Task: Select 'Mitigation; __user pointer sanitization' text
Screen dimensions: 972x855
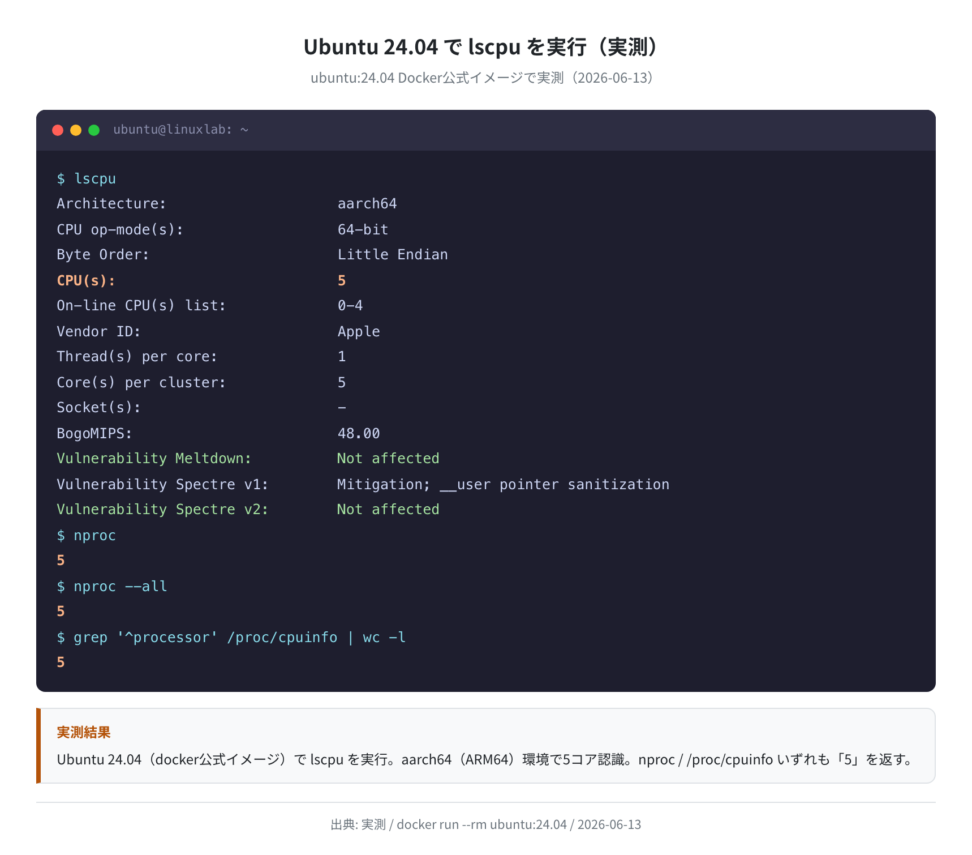Action: (504, 484)
